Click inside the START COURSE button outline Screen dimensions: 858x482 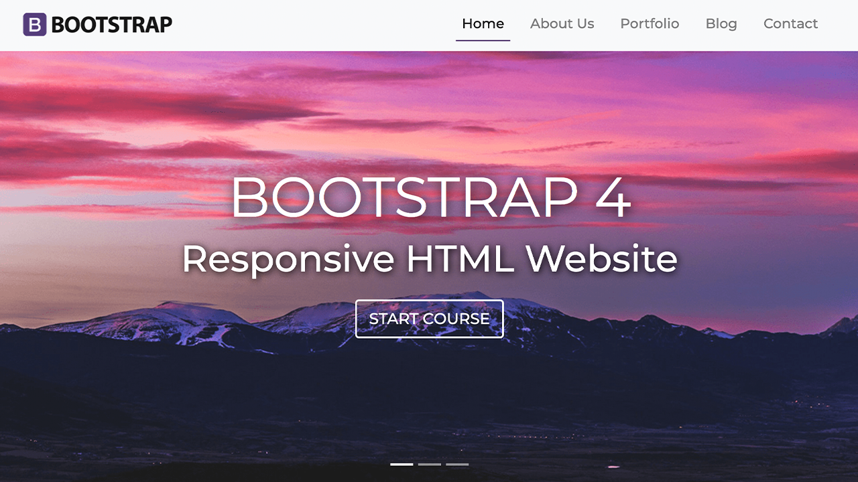(x=429, y=319)
